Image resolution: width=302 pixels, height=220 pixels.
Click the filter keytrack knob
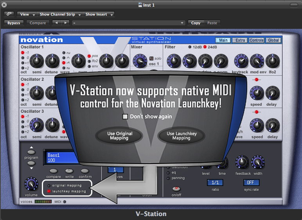coord(241,61)
